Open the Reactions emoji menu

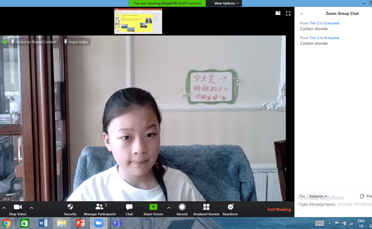click(x=230, y=207)
